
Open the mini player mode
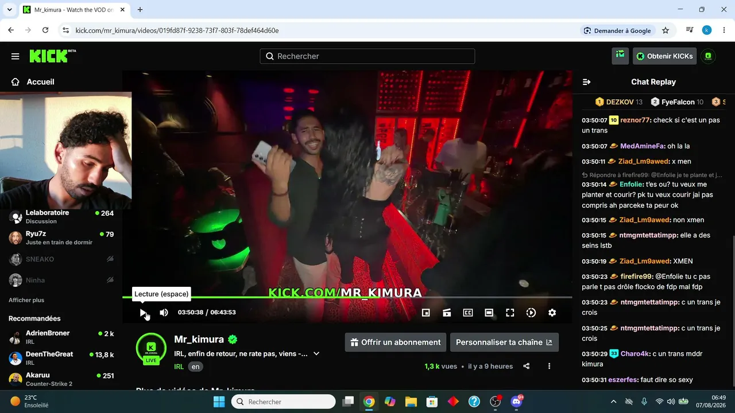(x=425, y=313)
